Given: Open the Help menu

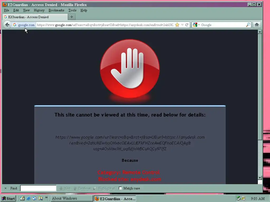Looking at the screenshot, I should pyautogui.click(x=84, y=10).
